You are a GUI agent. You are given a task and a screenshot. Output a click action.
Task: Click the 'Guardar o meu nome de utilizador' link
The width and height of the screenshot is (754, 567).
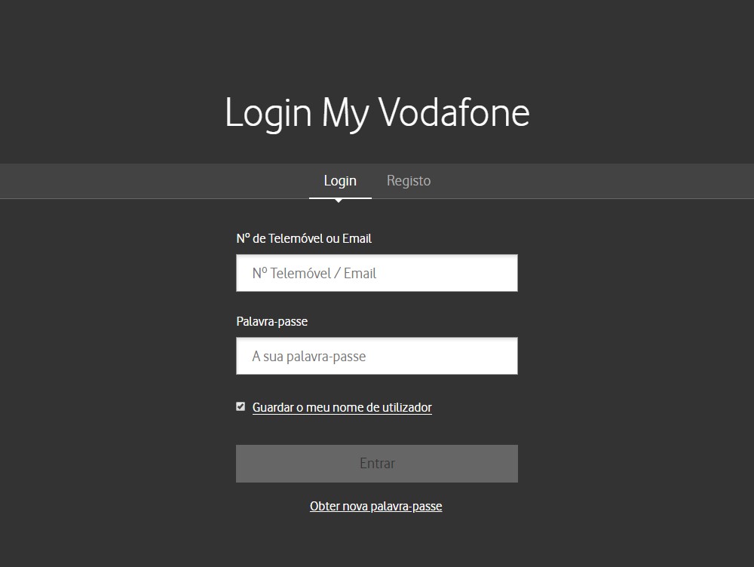[342, 408]
